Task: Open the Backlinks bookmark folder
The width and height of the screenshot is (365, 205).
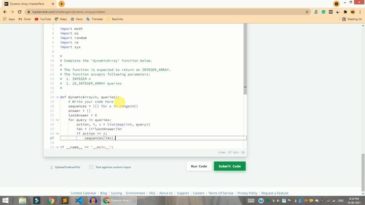Action: pyautogui.click(x=115, y=19)
